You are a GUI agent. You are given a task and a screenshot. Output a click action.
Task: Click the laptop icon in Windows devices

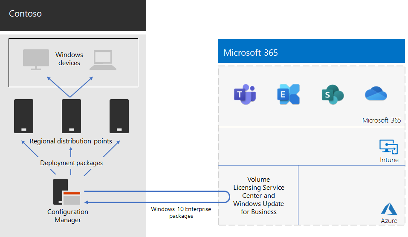(x=103, y=60)
